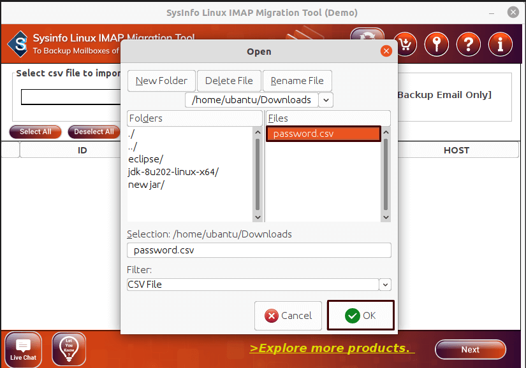Click the Folders column header
The image size is (526, 368).
(x=194, y=118)
